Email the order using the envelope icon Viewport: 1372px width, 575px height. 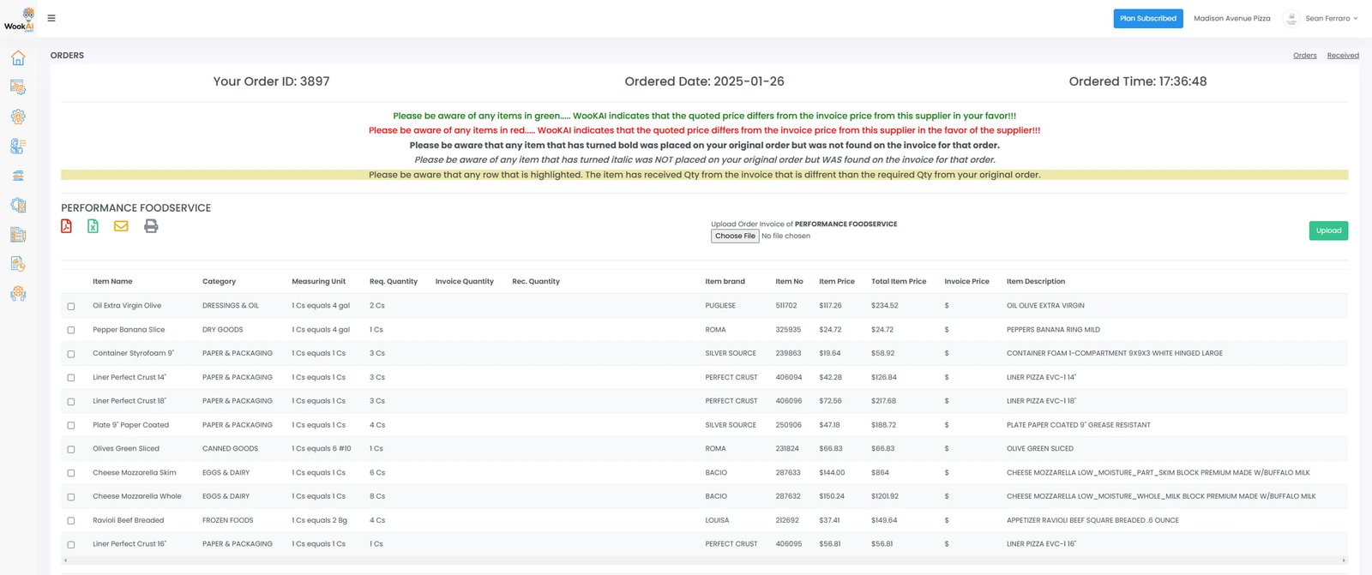pos(121,226)
